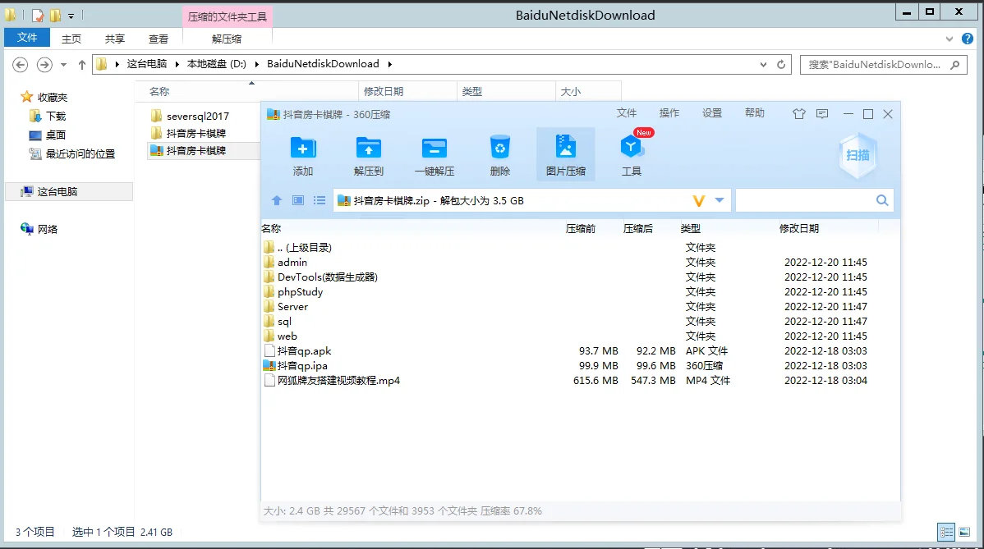Expand the Explorer address bar history dropdown

[761, 64]
